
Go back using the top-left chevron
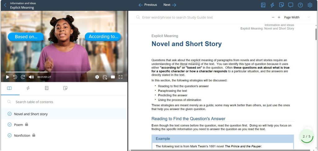tap(5, 5)
